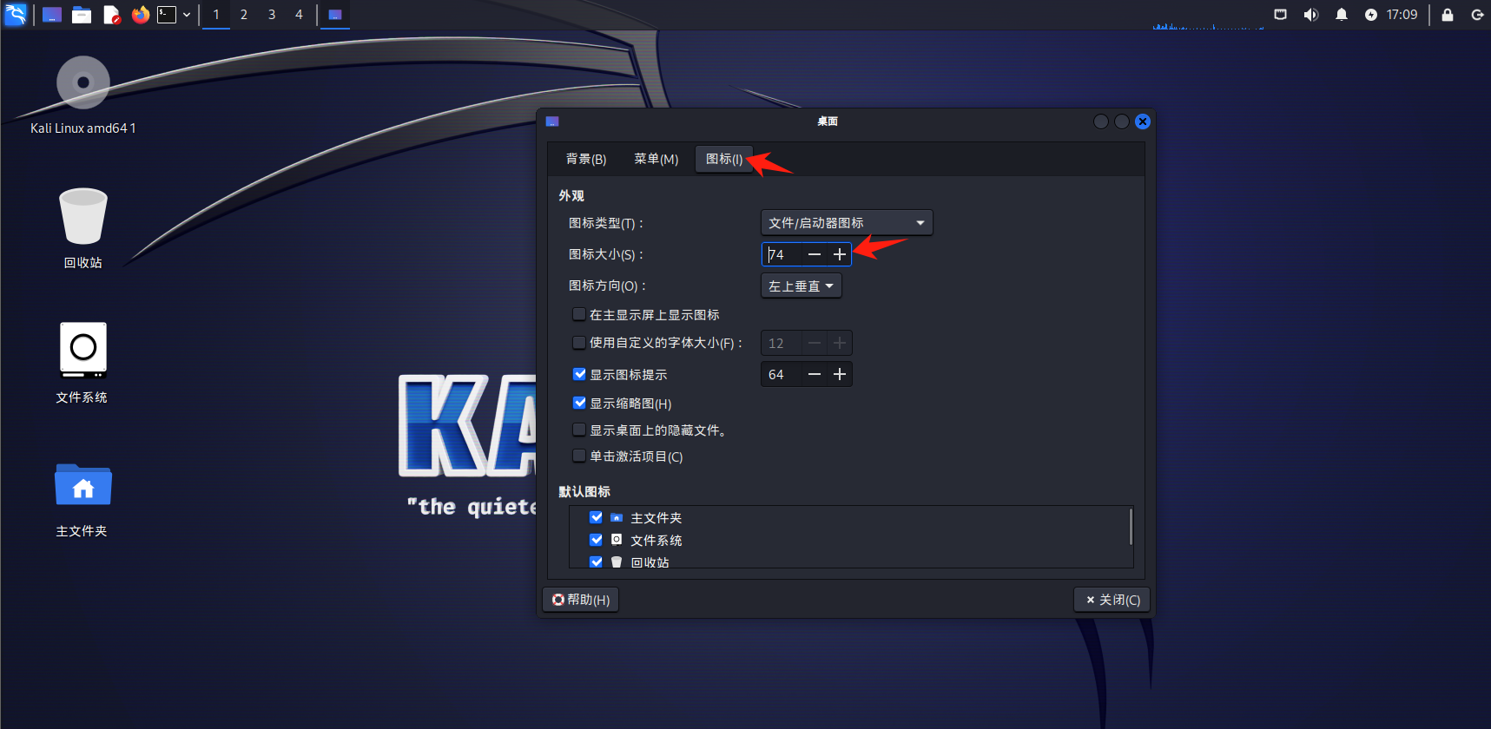Switch to workspace 3
Screen dimensions: 1491x729
(x=272, y=15)
